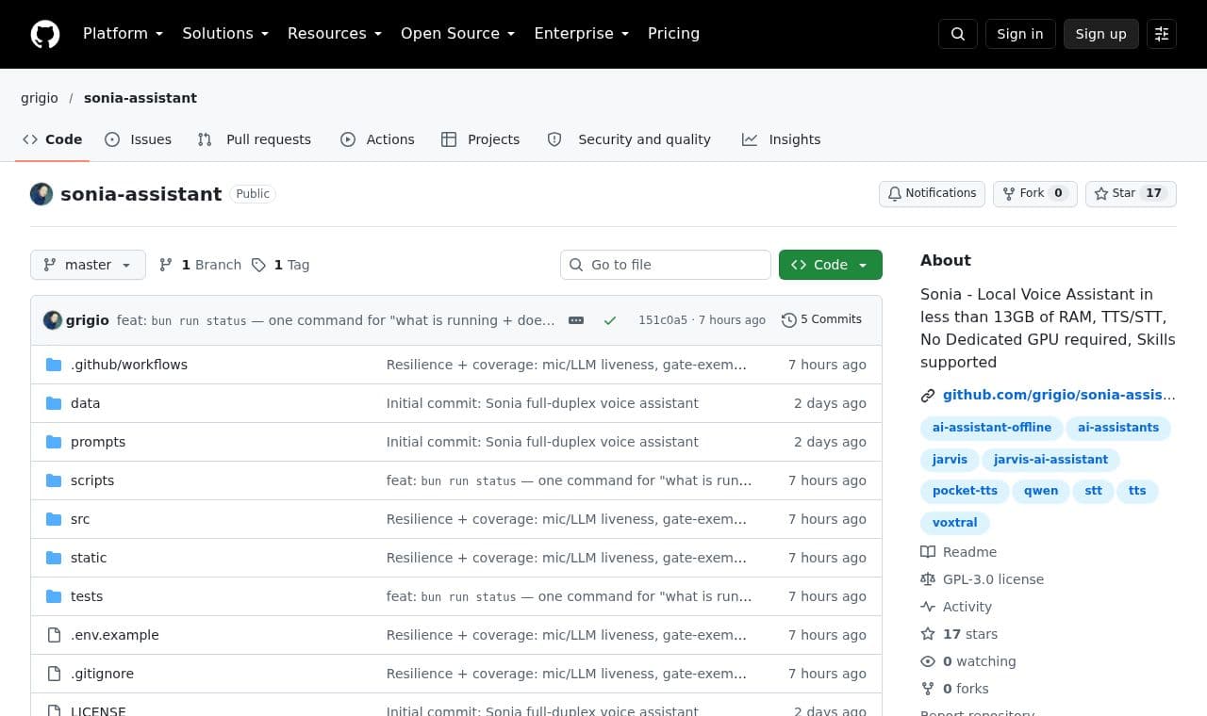Fork the repository

click(x=1034, y=194)
